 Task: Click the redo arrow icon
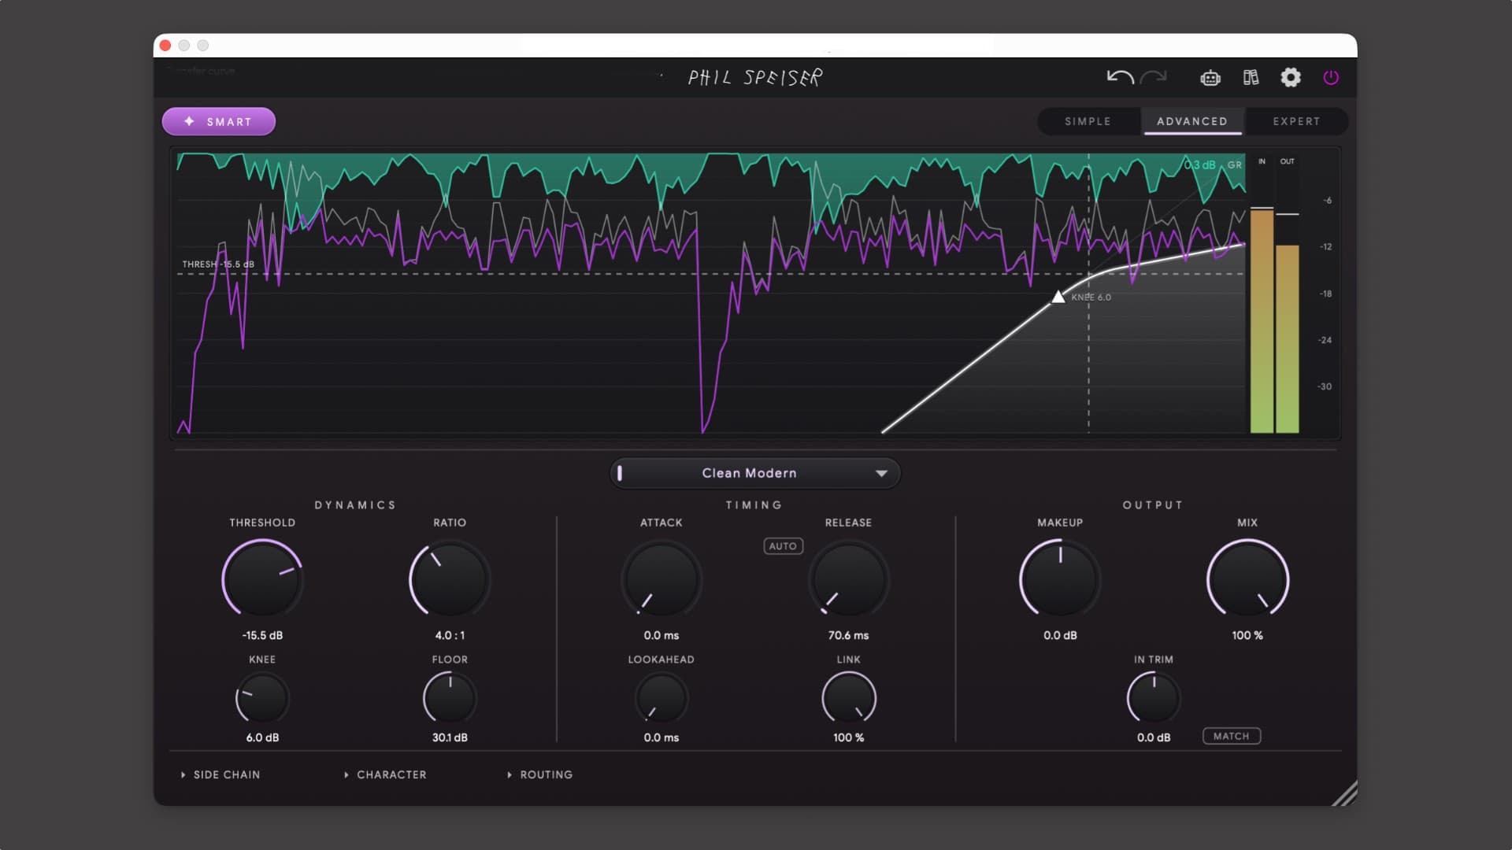1154,77
